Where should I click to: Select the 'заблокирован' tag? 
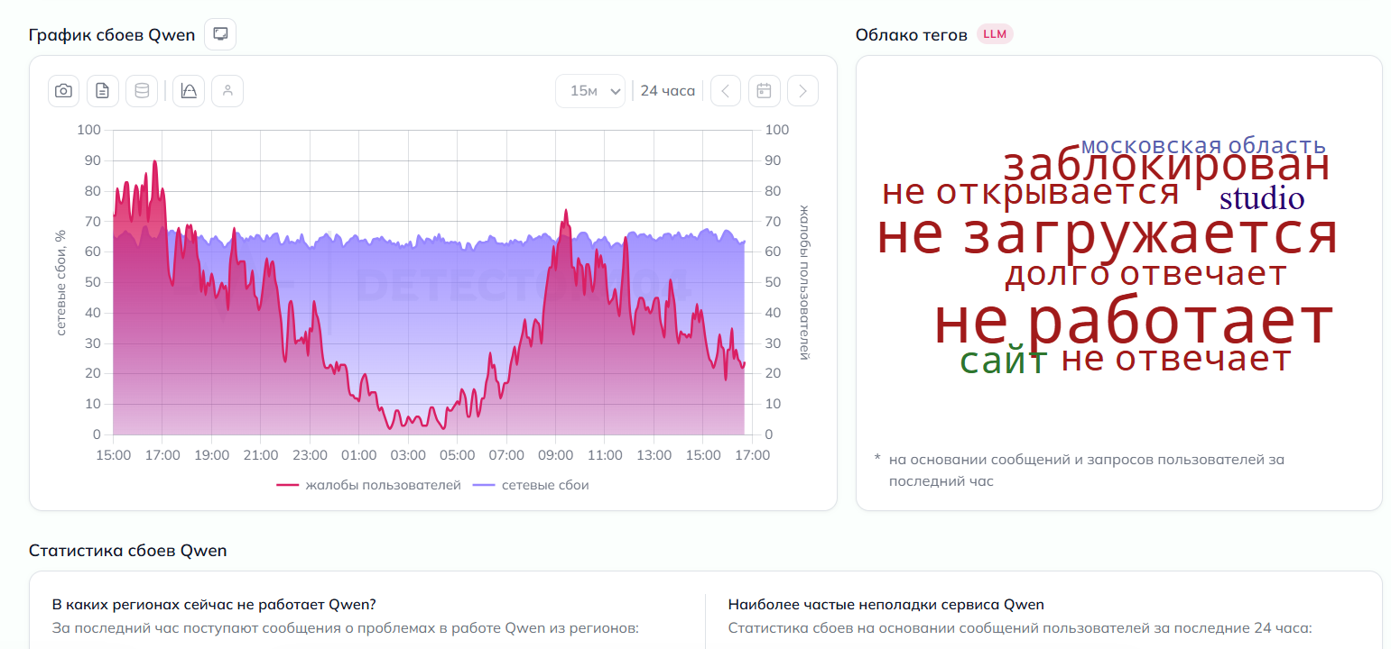[1166, 167]
